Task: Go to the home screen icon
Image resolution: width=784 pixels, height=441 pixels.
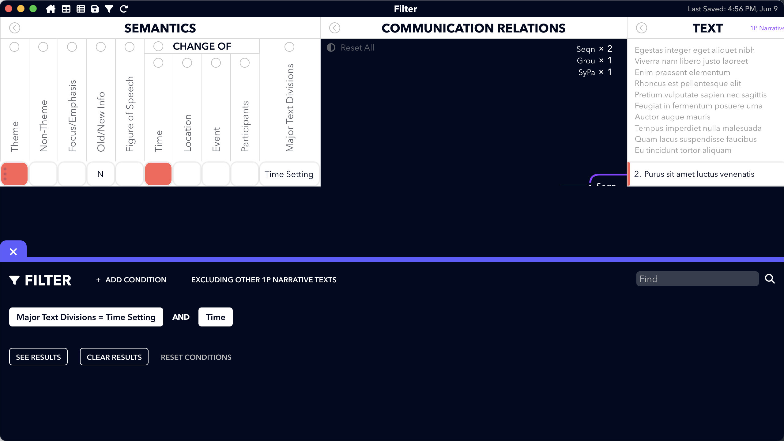Action: (51, 9)
